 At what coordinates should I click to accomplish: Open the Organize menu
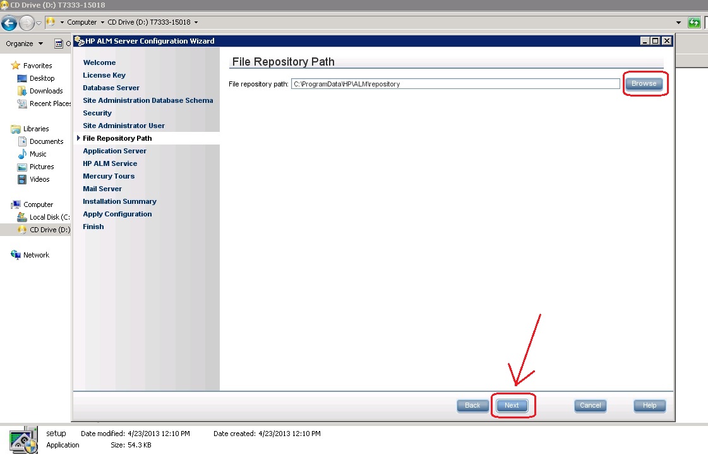25,44
